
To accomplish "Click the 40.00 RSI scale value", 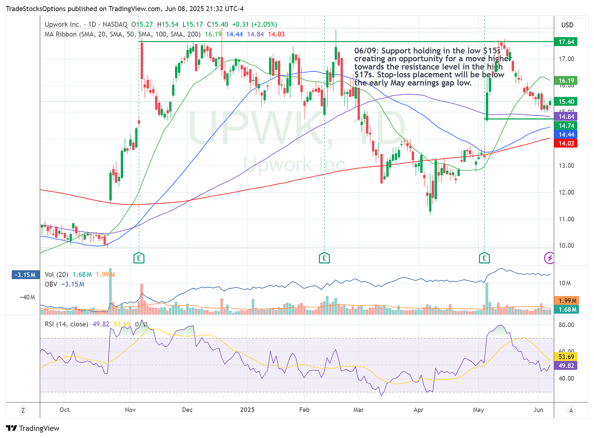I will coord(566,378).
